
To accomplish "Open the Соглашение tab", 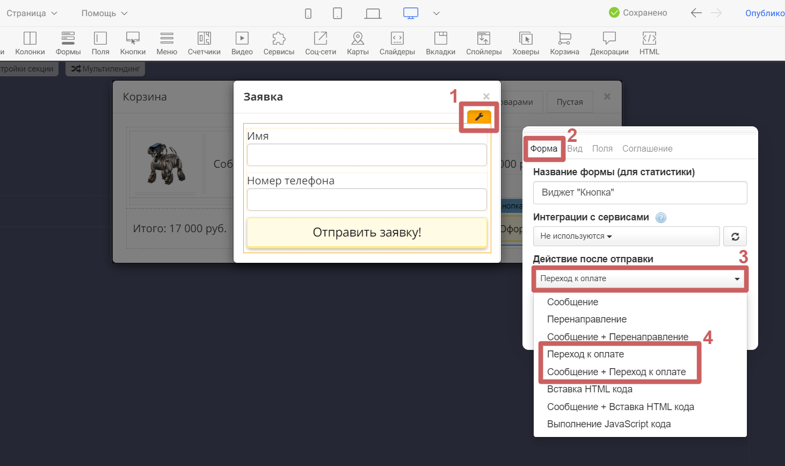I will point(647,149).
